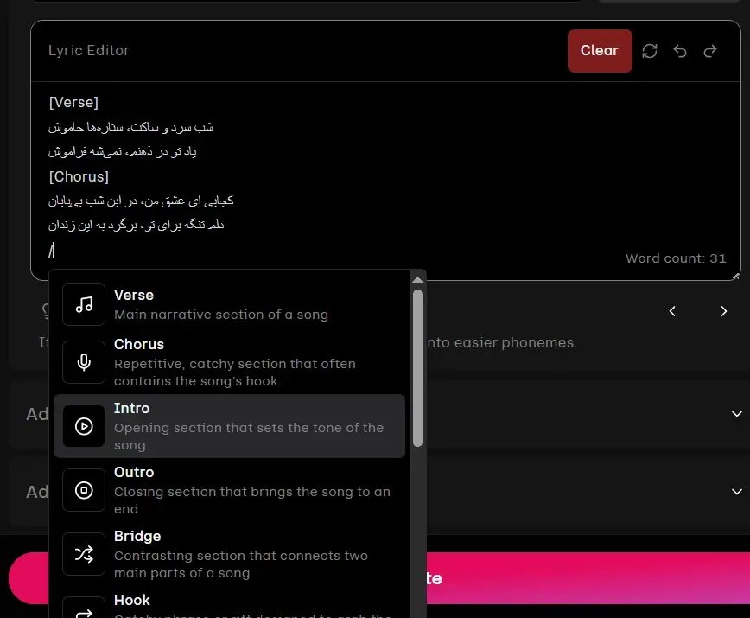This screenshot has height=618, width=750.
Task: Select the Verse musical note icon
Action: (x=84, y=304)
